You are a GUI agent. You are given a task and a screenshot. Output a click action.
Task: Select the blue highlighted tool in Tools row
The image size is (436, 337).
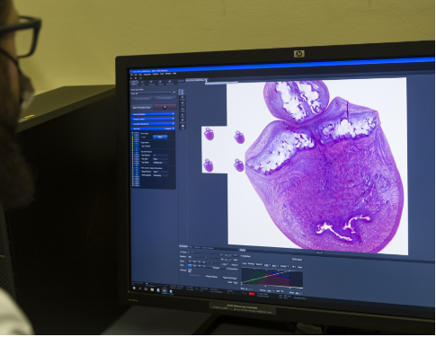pos(190,266)
